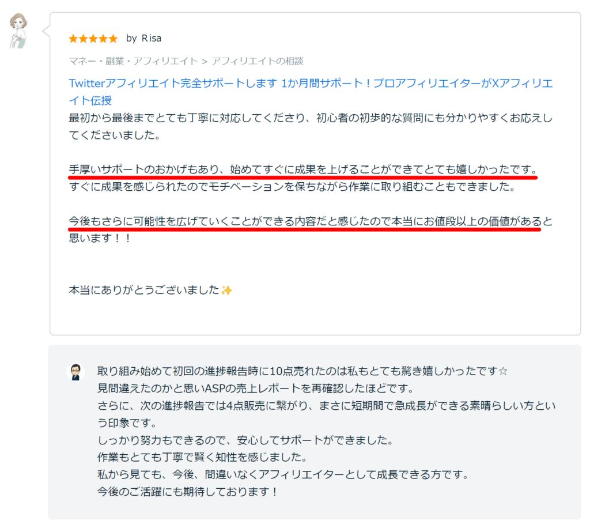Select the third star icon
590x528 pixels.
click(x=94, y=39)
